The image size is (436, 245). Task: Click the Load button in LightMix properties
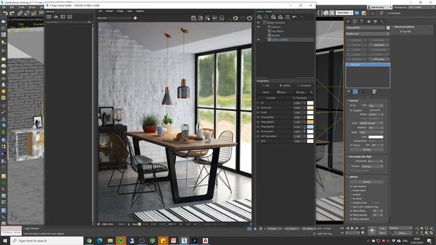[301, 93]
